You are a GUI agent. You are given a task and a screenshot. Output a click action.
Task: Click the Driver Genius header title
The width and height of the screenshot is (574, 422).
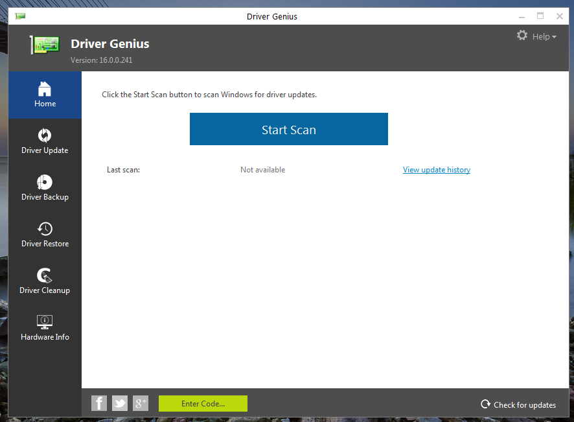point(110,43)
